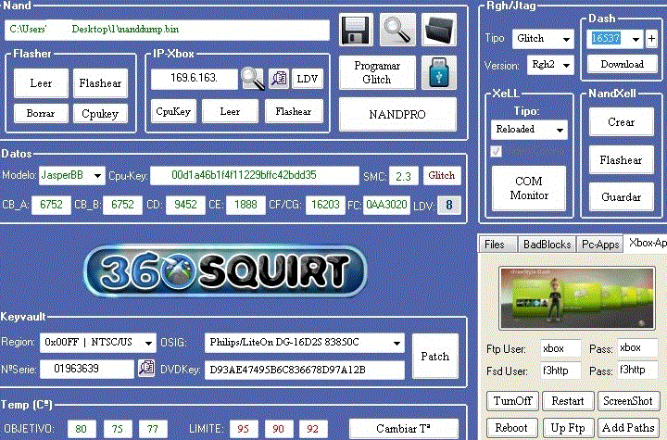The width and height of the screenshot is (667, 440).
Task: Open the XeLL Tipo Reloaded dropdown
Action: (x=529, y=130)
